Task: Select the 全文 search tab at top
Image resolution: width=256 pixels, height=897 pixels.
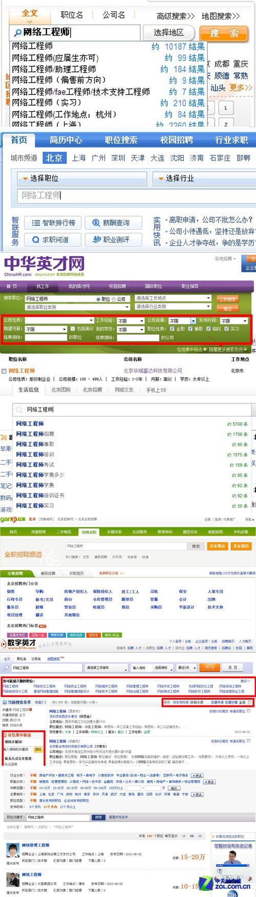Action: pyautogui.click(x=30, y=13)
